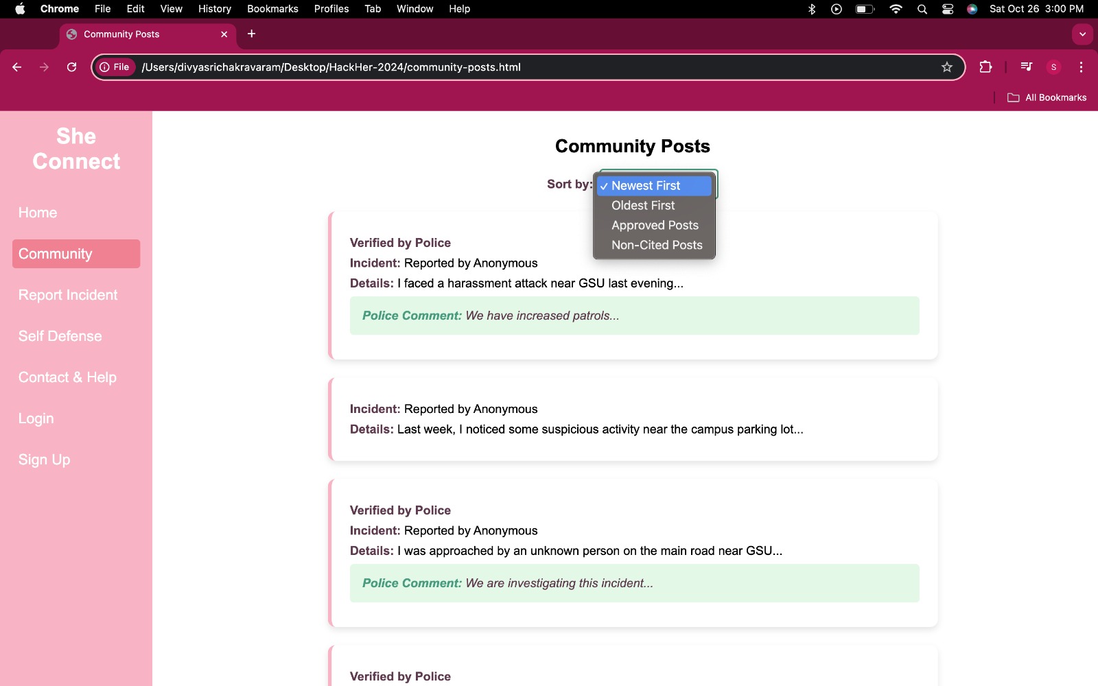1098x686 pixels.
Task: Open Report Incident page
Action: point(68,295)
